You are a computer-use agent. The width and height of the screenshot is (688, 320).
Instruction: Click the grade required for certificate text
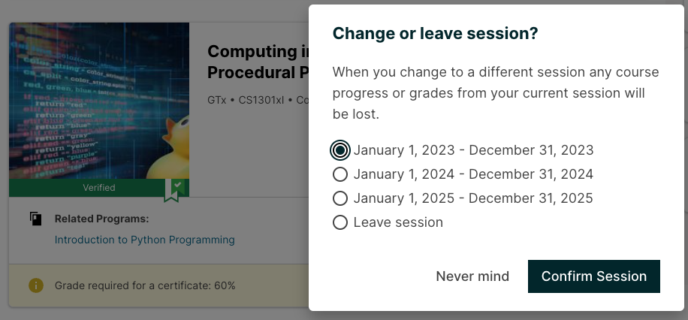(x=145, y=285)
